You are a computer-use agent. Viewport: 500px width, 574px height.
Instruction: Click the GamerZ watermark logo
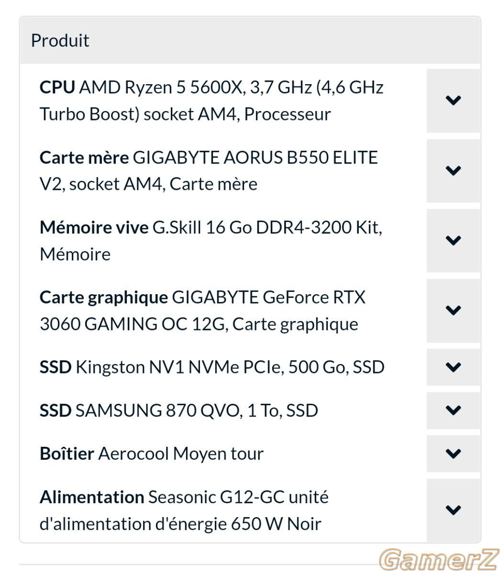(x=439, y=559)
